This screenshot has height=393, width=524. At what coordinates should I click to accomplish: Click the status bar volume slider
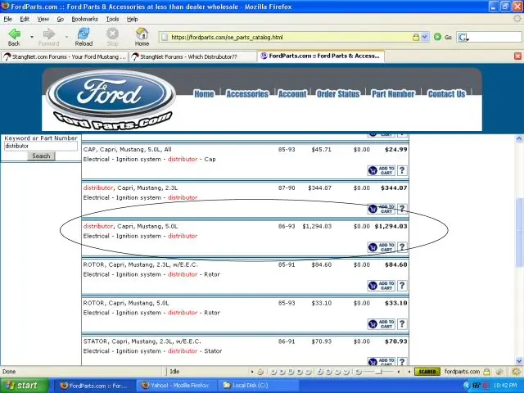pyautogui.click(x=377, y=371)
